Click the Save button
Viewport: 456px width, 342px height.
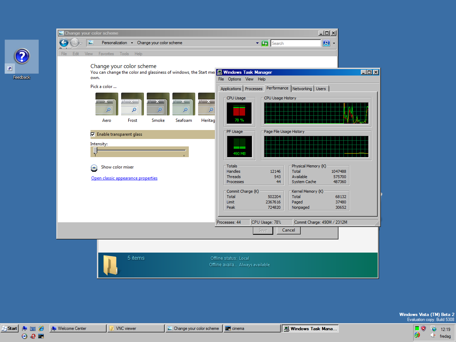[x=263, y=230]
